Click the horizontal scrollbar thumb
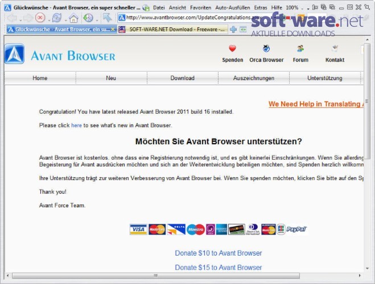 156,275
